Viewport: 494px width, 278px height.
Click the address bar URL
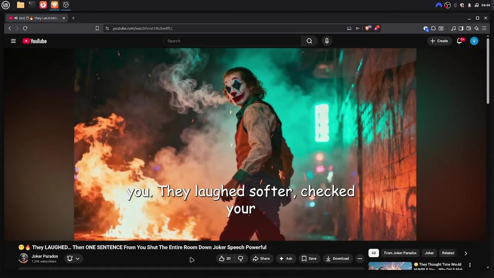point(143,28)
